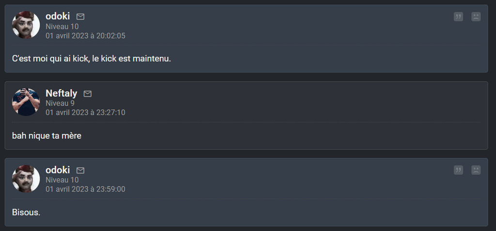The width and height of the screenshot is (496, 231).
Task: Quote the post "C'est moi qui ai kick"
Action: click(458, 17)
